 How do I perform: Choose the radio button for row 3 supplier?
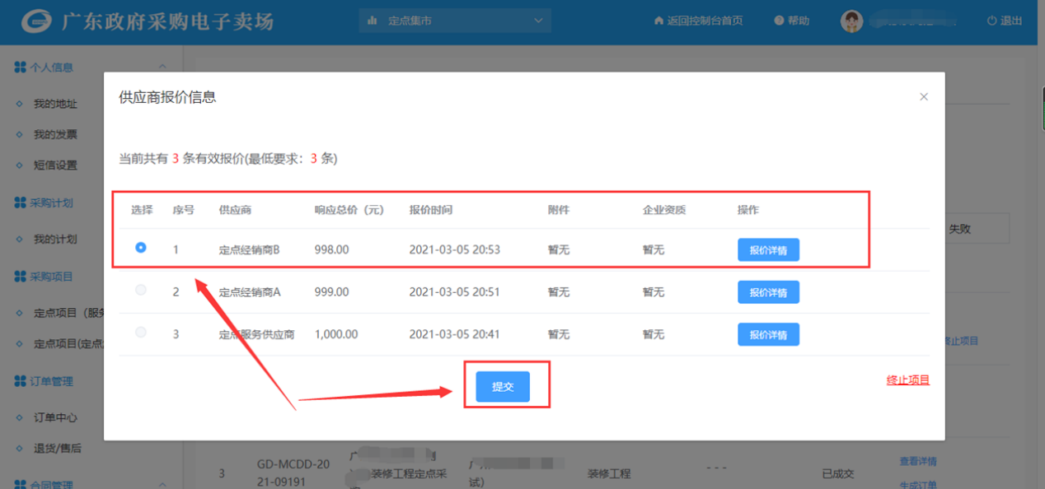point(141,333)
